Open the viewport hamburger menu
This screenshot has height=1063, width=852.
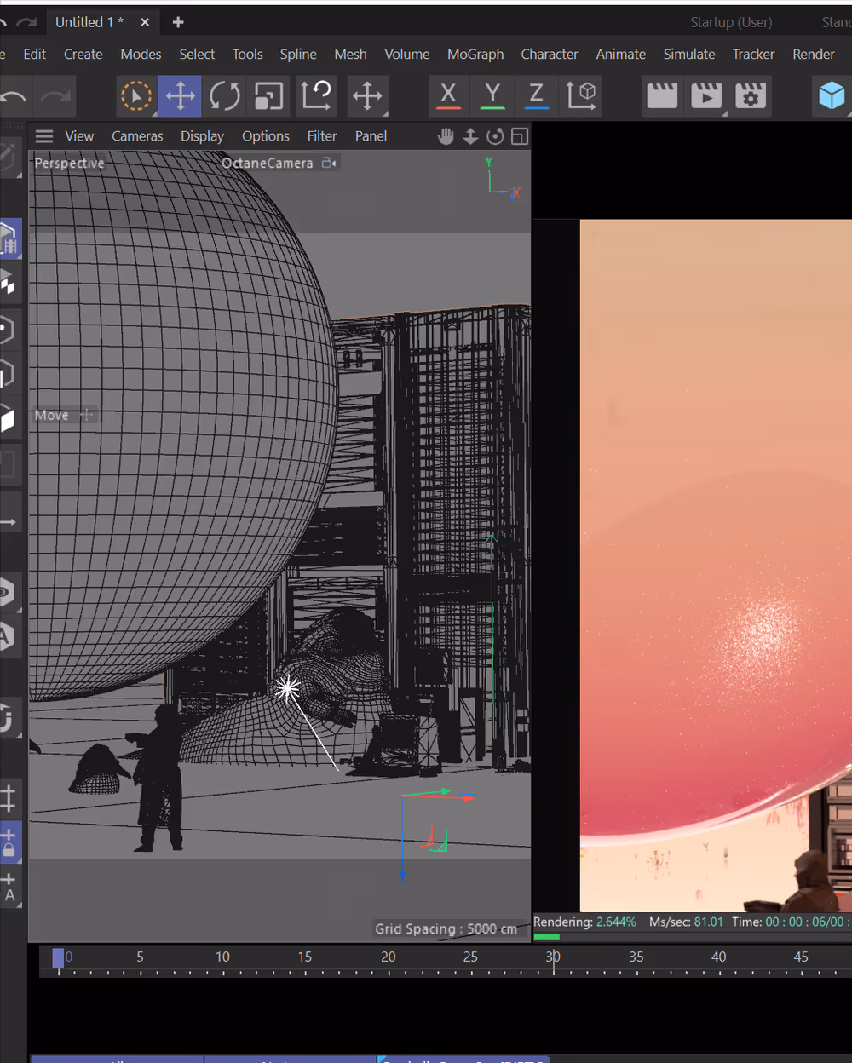click(44, 136)
